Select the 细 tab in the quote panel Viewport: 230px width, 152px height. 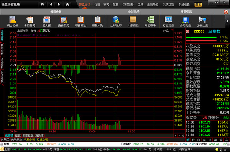tap(199, 140)
